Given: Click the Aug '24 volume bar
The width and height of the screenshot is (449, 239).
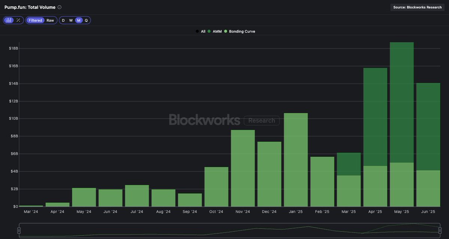Looking at the screenshot, I should coord(164,198).
